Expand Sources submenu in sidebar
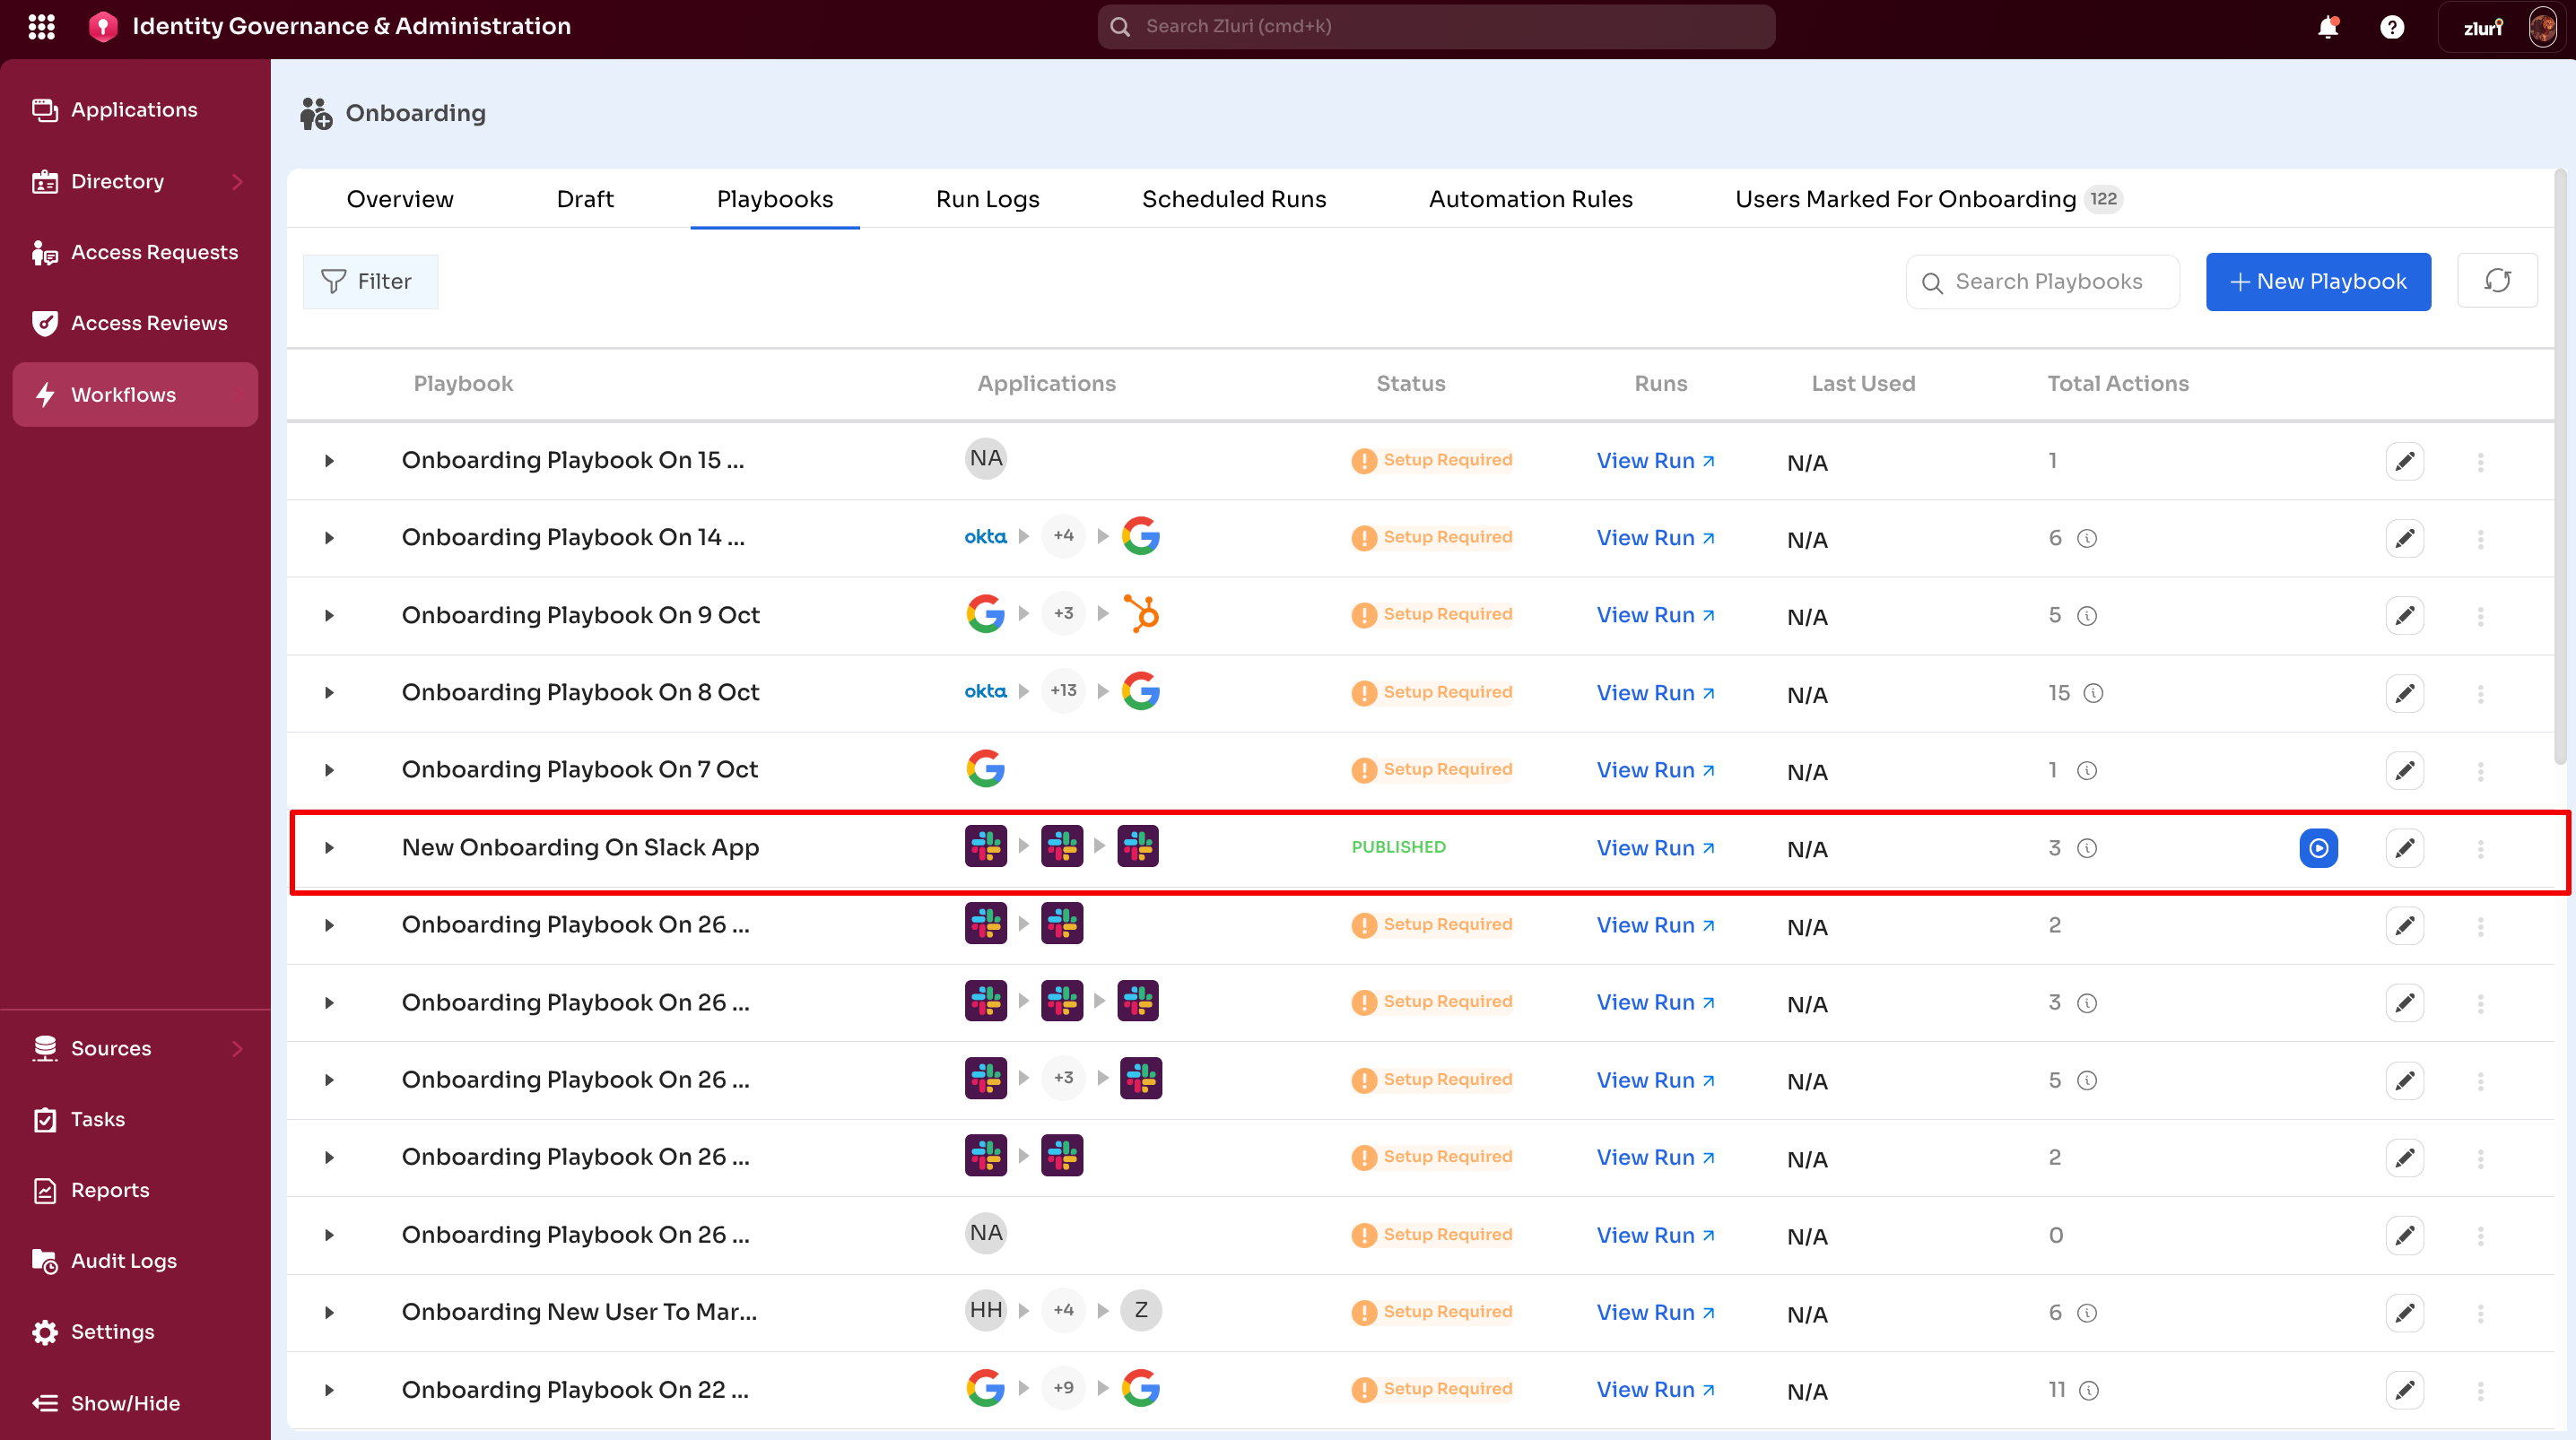The height and width of the screenshot is (1440, 2576). (237, 1048)
